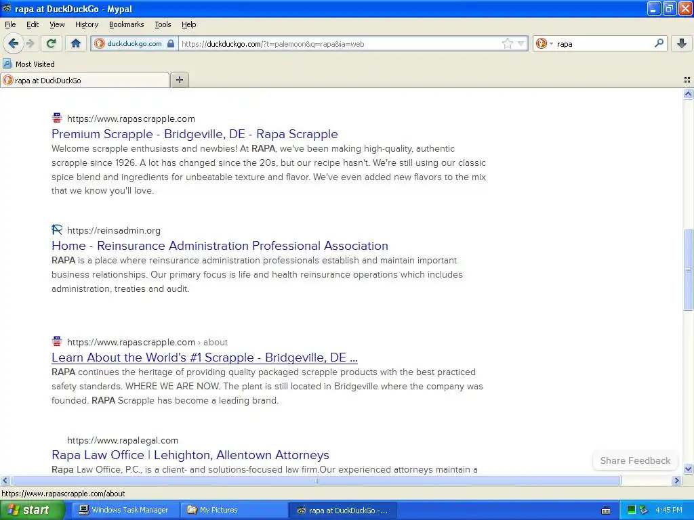Screen dimensions: 694x520
Task: Click the https://reinsadmin.org URL text
Action: 114,230
